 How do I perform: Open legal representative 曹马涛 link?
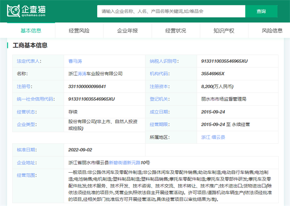[75, 61]
